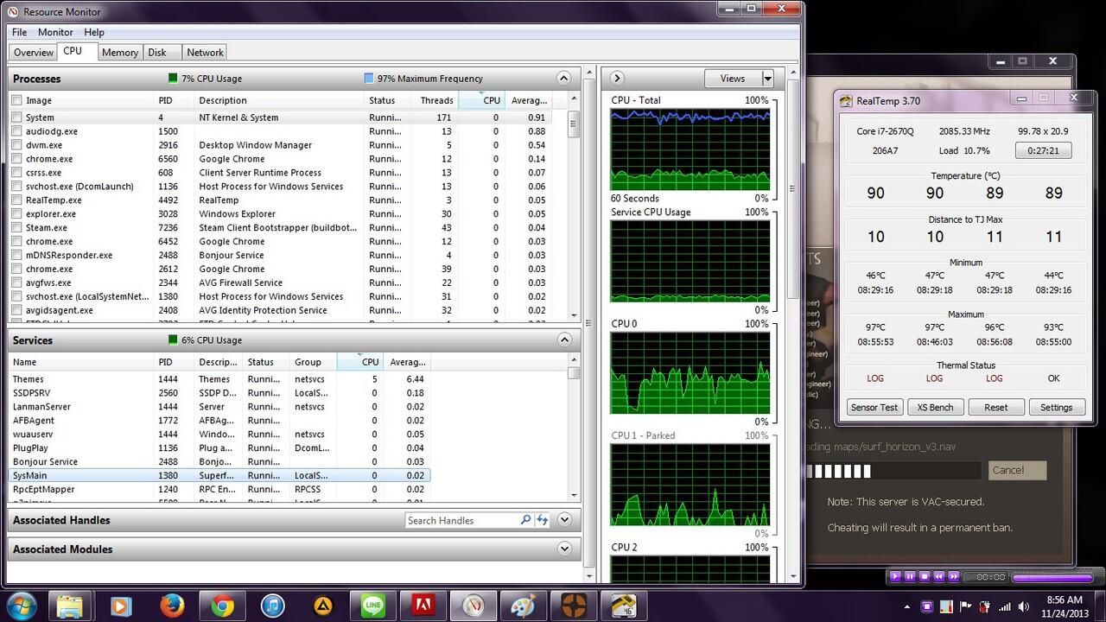Click the search magnifier in Associated Handles

coord(525,520)
